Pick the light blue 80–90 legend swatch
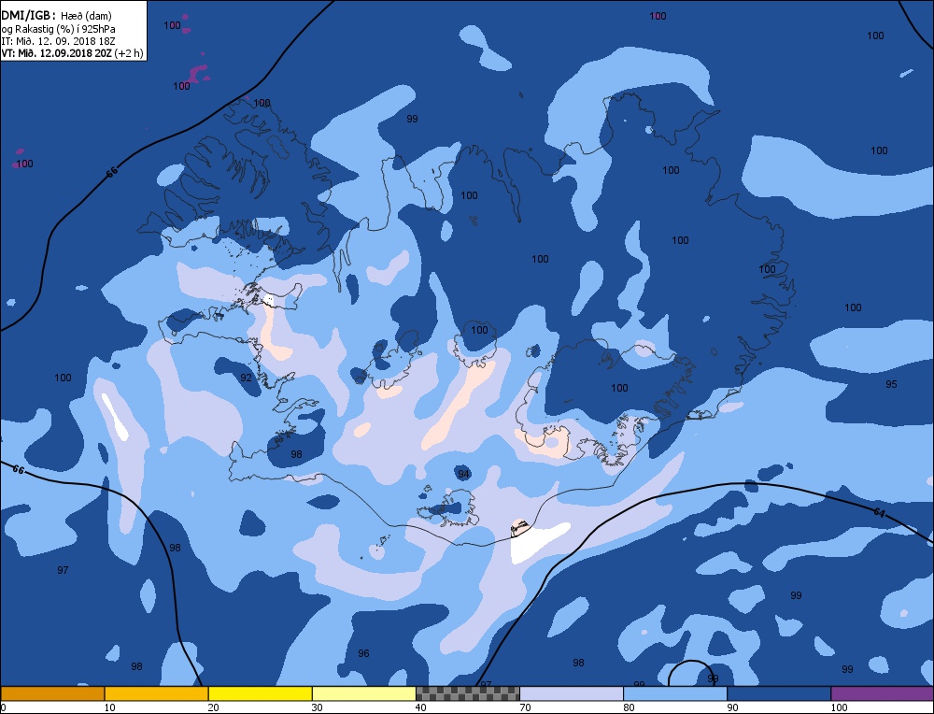The image size is (934, 714). [x=675, y=693]
